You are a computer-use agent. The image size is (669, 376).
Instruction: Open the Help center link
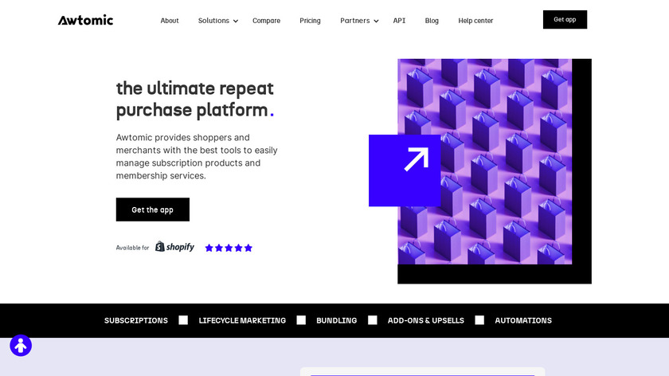475,21
